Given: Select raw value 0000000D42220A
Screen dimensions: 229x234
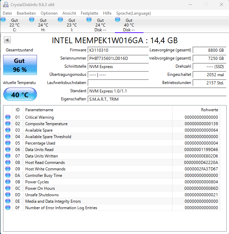Looking at the screenshot, I should (201, 163).
